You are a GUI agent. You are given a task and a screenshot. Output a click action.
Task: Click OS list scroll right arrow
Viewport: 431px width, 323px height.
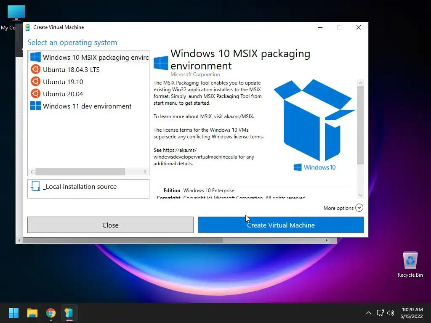(145, 172)
